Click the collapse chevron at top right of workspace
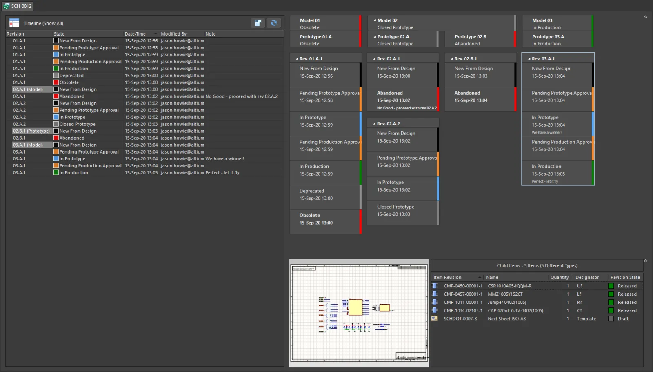Image resolution: width=653 pixels, height=372 pixels. click(646, 16)
